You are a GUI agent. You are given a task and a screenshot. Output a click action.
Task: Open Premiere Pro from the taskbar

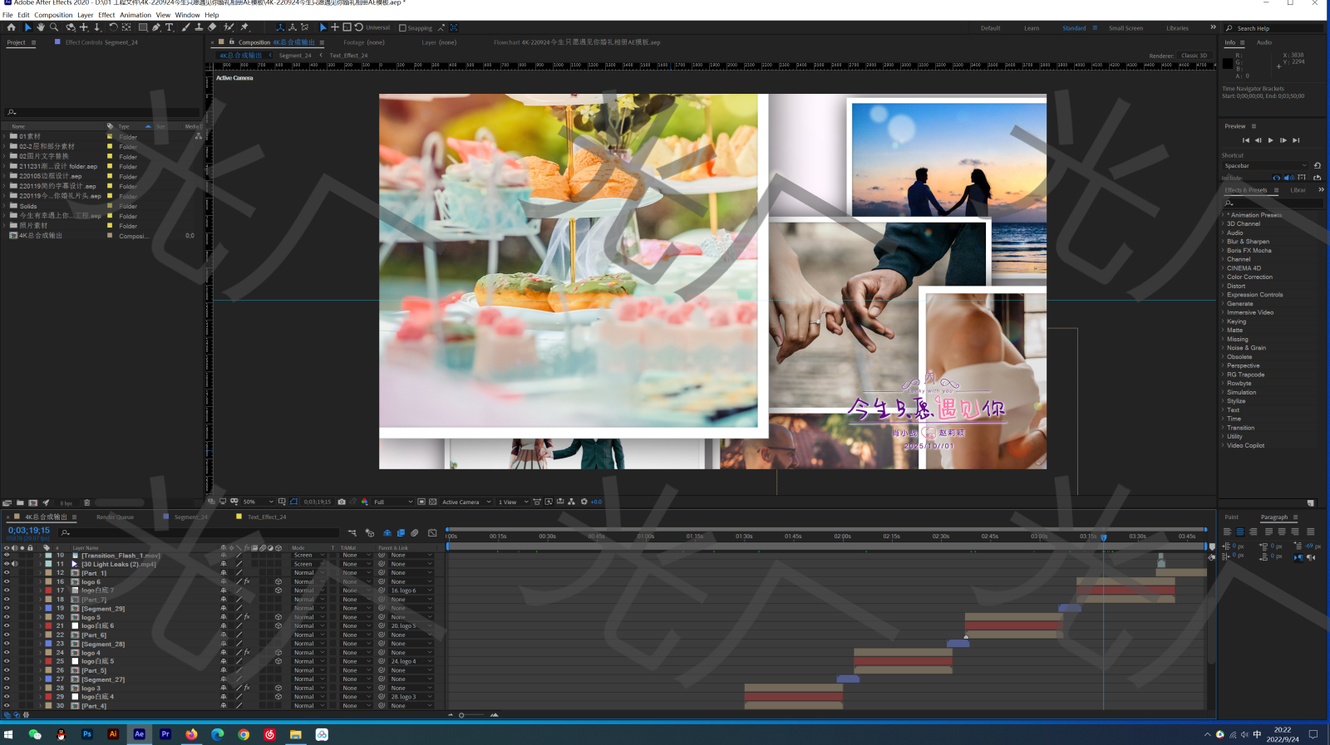click(x=165, y=734)
